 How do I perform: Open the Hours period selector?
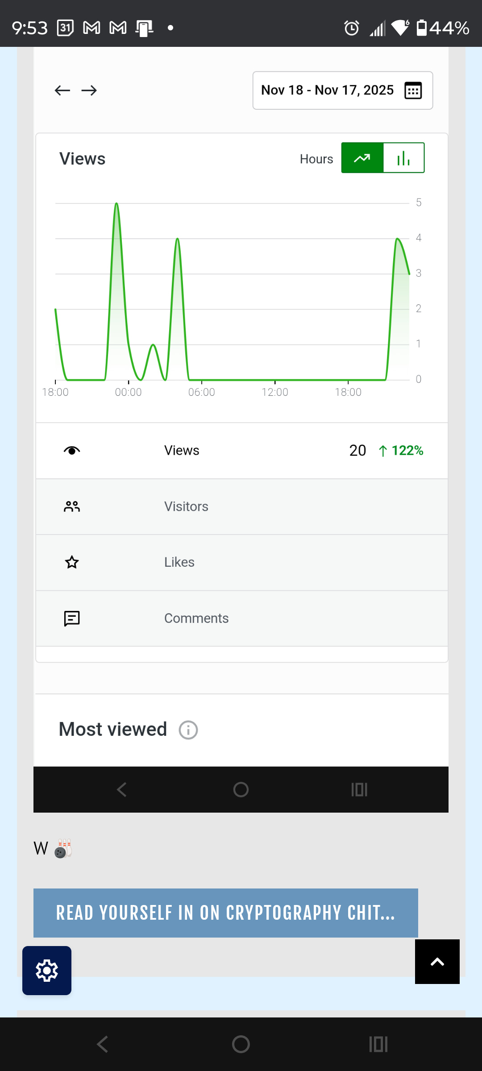pyautogui.click(x=316, y=159)
